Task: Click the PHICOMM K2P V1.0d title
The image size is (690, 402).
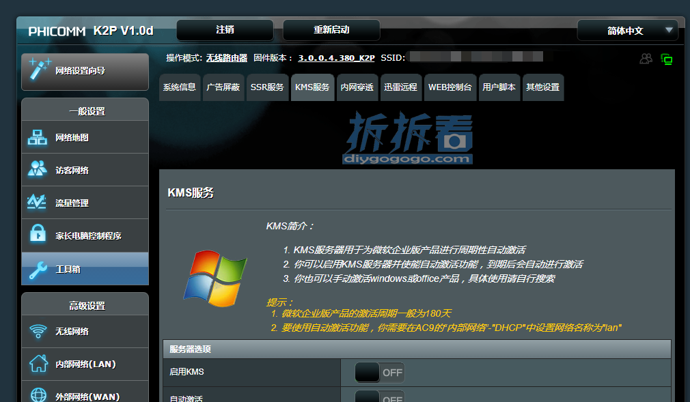Action: point(91,31)
